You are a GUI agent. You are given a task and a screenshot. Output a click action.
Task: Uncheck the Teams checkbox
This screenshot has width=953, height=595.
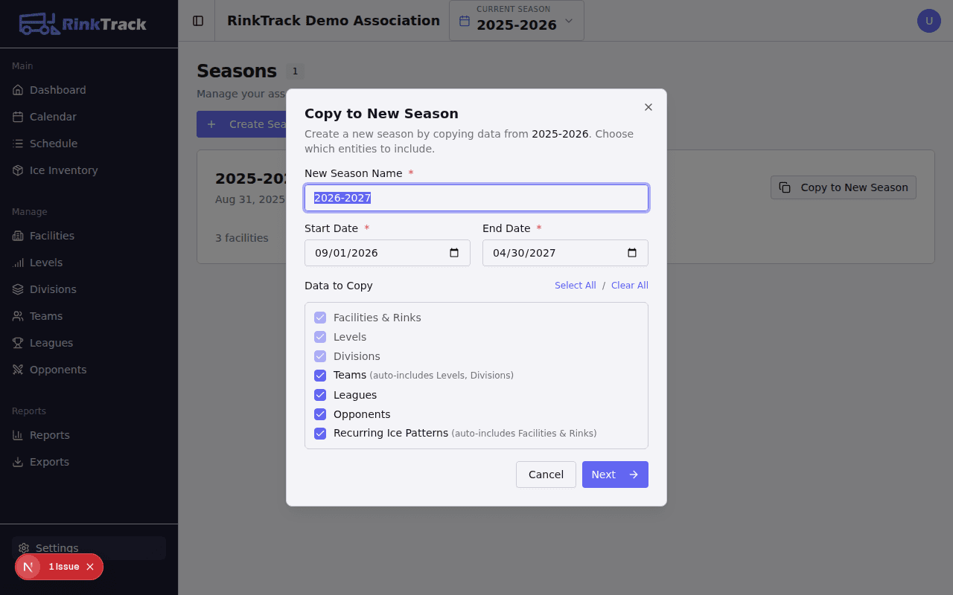coord(320,376)
